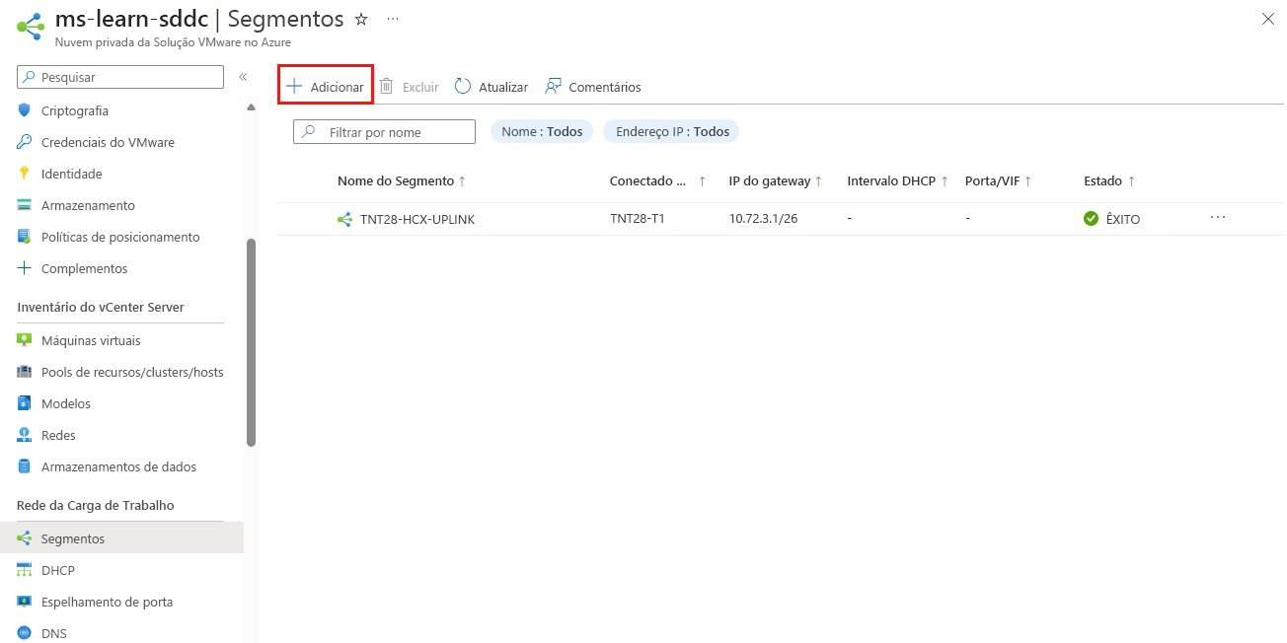Click the Adicionar button
The width and height of the screenshot is (1287, 643).
pyautogui.click(x=325, y=86)
